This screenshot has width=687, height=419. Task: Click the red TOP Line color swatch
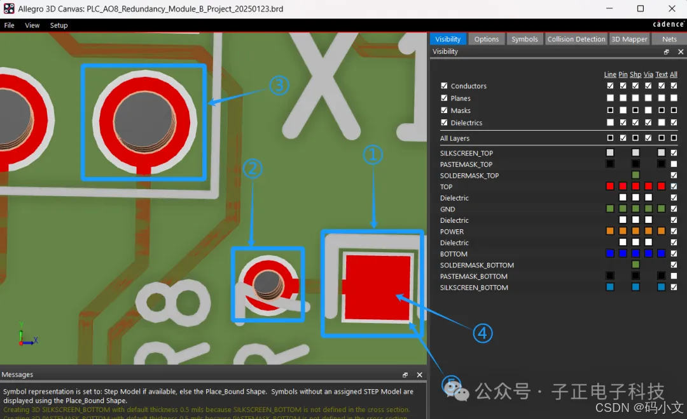[610, 186]
